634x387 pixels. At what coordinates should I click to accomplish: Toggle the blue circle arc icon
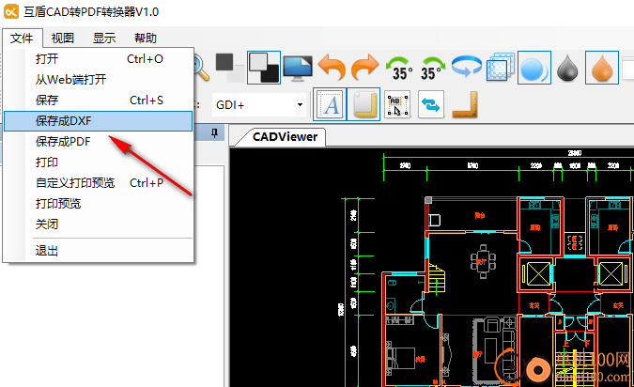coord(534,68)
